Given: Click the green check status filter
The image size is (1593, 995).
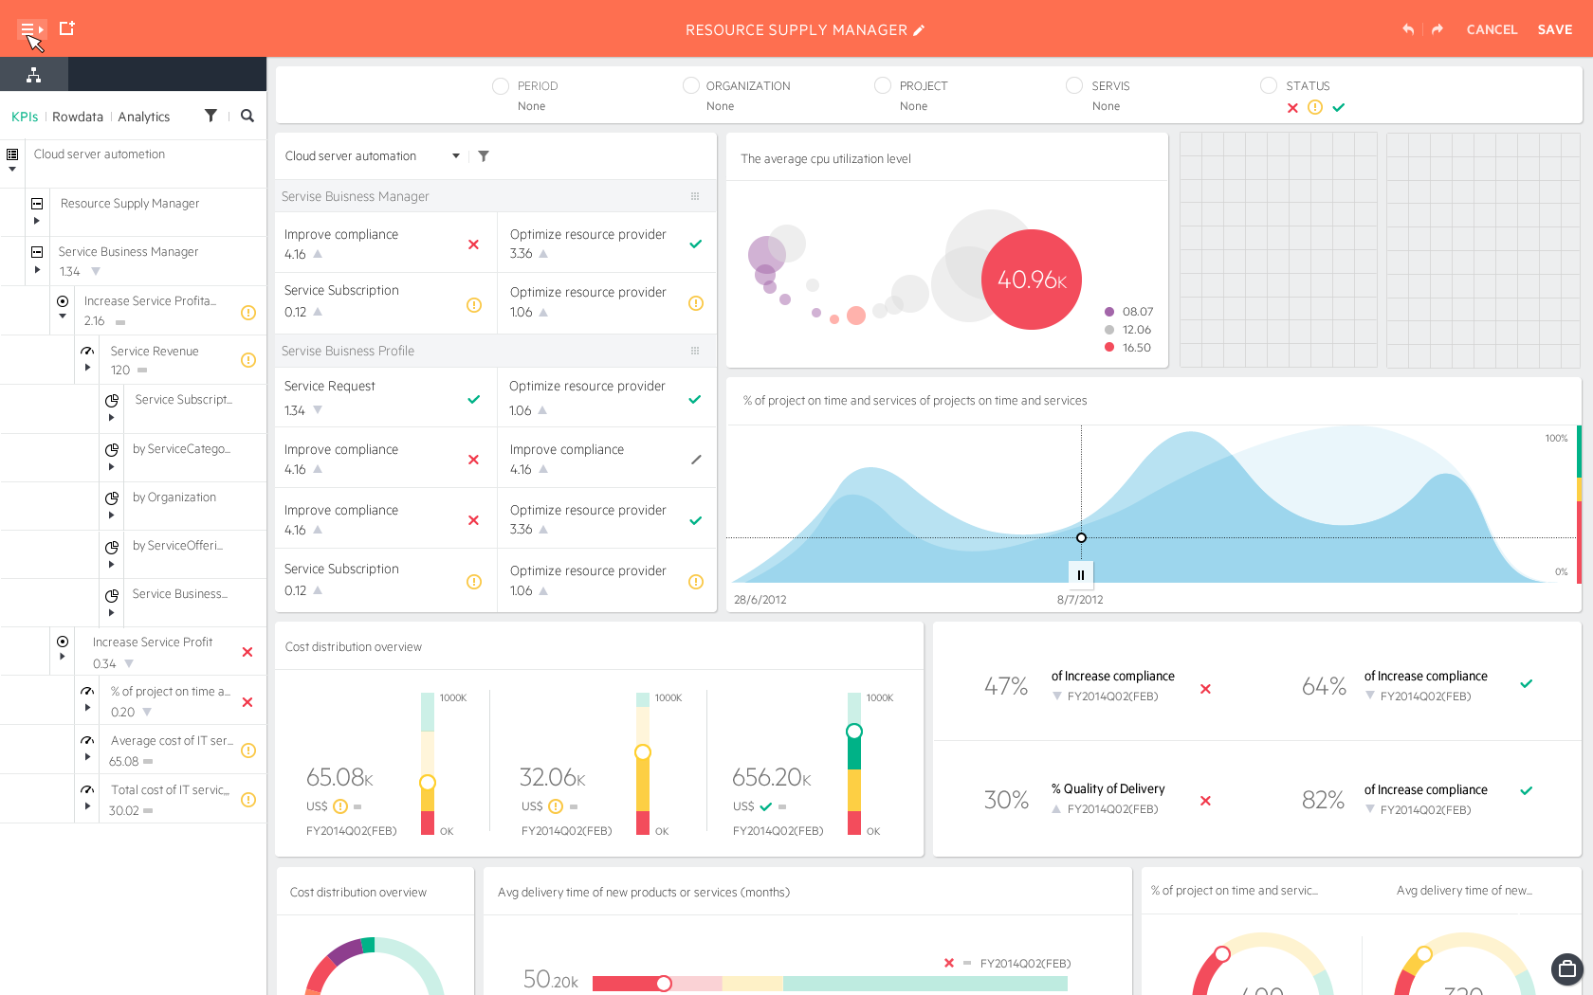Looking at the screenshot, I should pyautogui.click(x=1339, y=107).
